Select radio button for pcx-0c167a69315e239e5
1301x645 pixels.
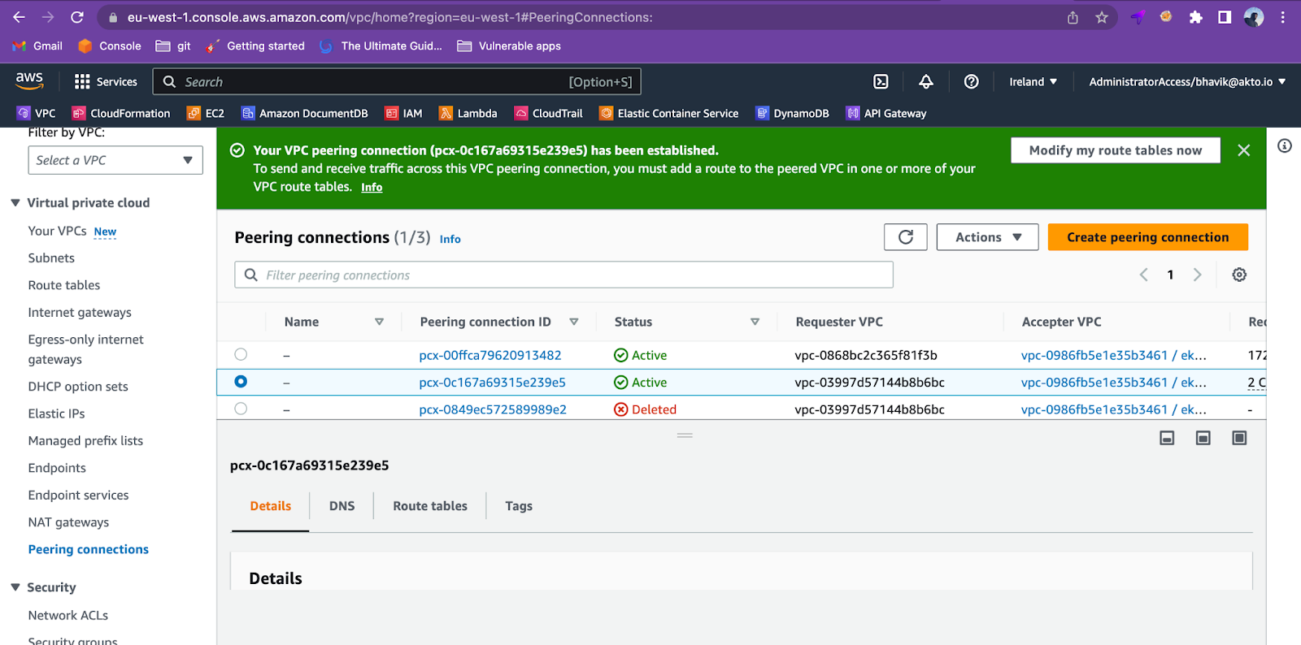[x=241, y=382]
